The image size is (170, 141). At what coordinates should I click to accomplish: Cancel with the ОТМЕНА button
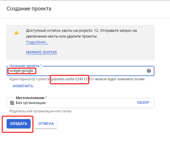[x=46, y=124]
